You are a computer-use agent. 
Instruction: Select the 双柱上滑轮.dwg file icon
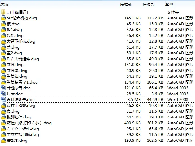click(4, 105)
